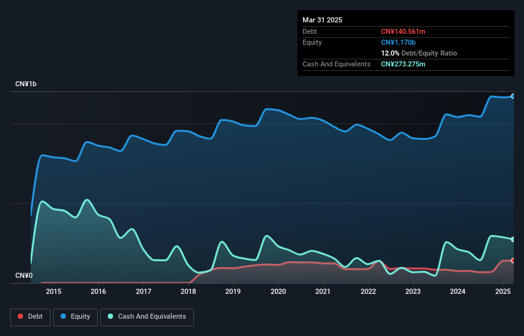524x336 pixels.
Task: Click the 2015 x-axis label
Action: pyautogui.click(x=54, y=291)
